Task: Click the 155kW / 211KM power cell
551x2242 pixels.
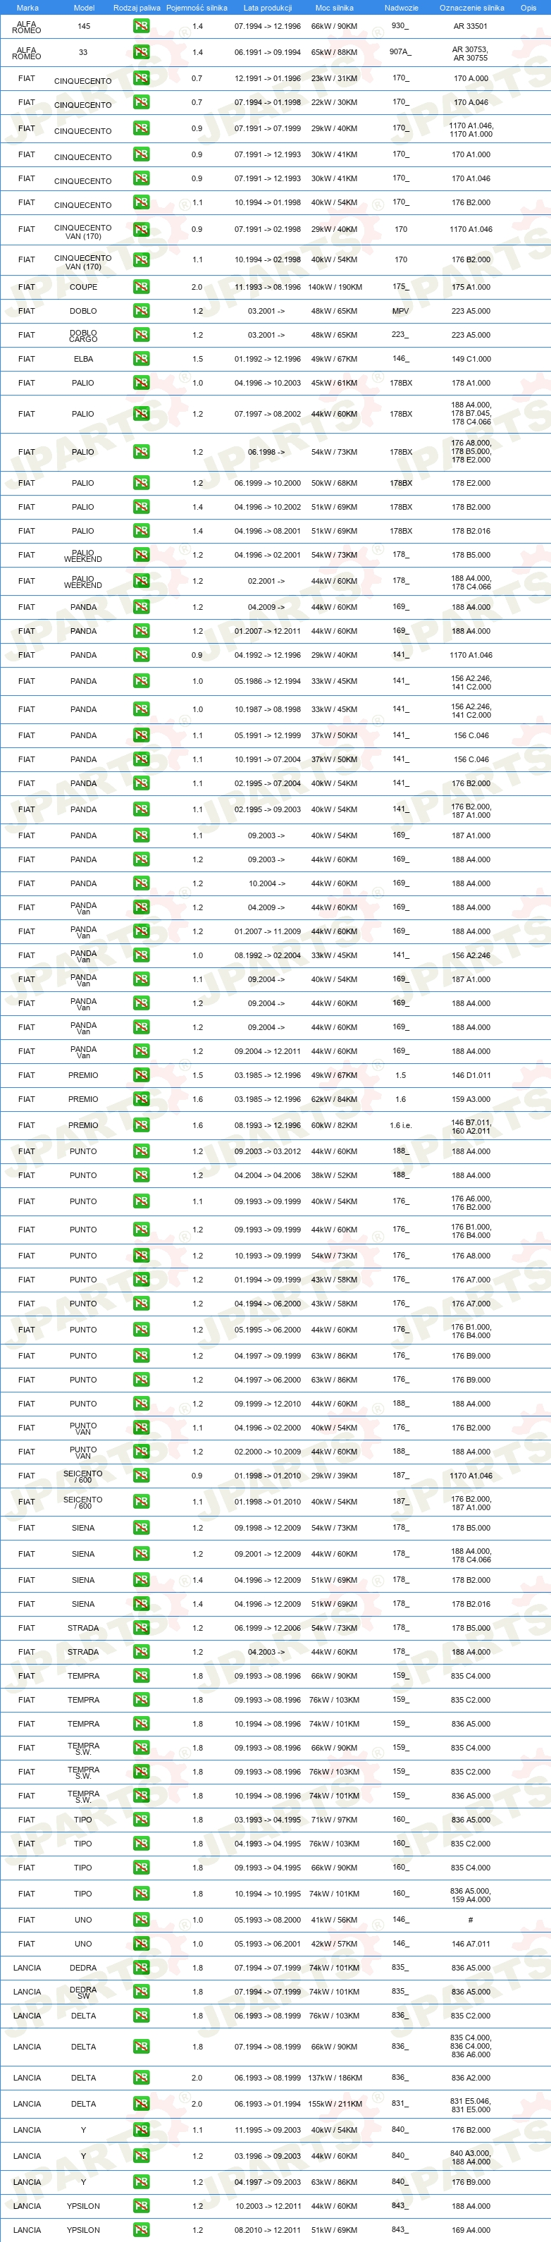Action: pos(334,2104)
